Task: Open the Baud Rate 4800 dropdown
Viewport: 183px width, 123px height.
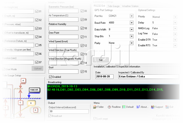Action: click(132, 23)
